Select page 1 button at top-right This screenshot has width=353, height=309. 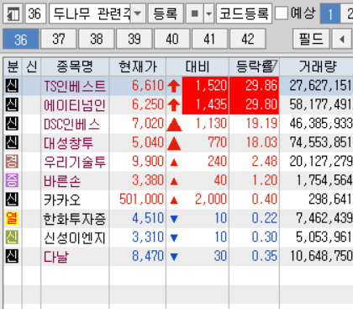tap(330, 13)
